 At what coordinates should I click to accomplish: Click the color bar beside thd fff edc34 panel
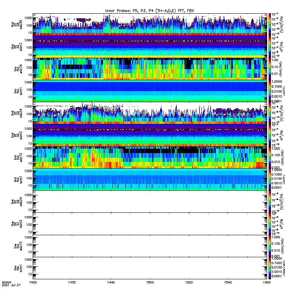coord(270,113)
